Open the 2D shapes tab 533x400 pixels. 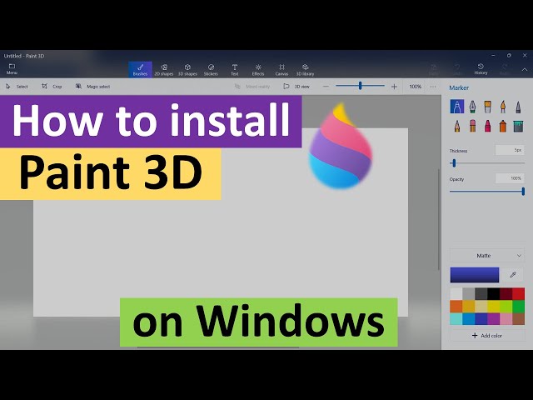(164, 70)
